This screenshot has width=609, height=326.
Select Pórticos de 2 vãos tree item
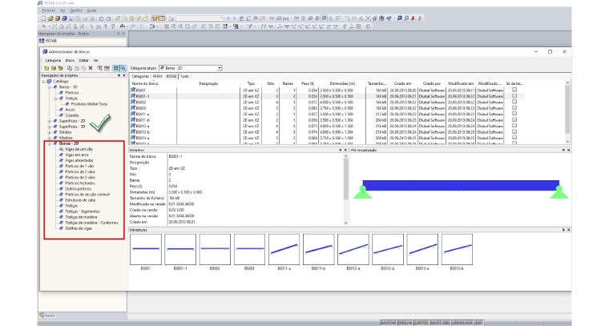tap(80, 171)
